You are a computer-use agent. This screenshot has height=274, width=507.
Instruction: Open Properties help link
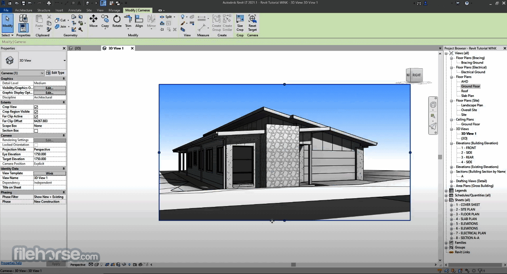tap(11, 263)
